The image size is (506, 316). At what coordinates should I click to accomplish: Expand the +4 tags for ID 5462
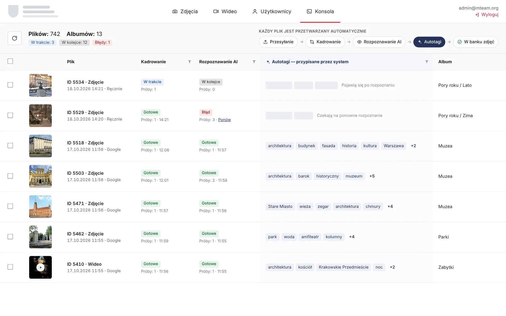coord(352,237)
